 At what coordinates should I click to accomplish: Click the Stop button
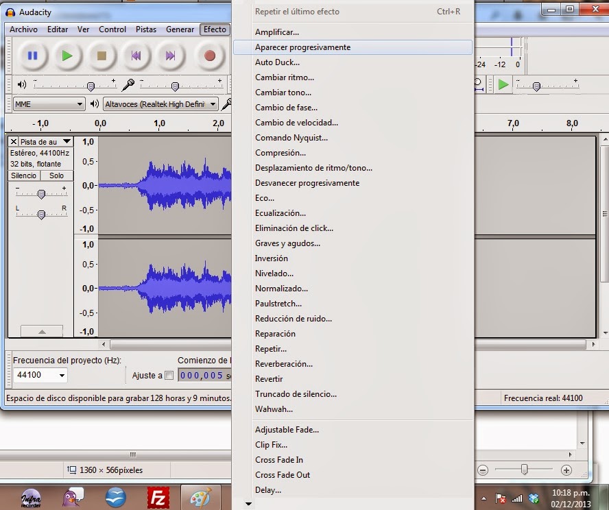tap(101, 56)
